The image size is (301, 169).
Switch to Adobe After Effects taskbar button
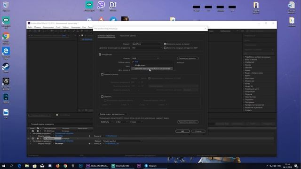tap(97, 166)
